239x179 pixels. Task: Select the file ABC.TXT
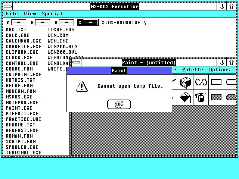[x=16, y=30]
